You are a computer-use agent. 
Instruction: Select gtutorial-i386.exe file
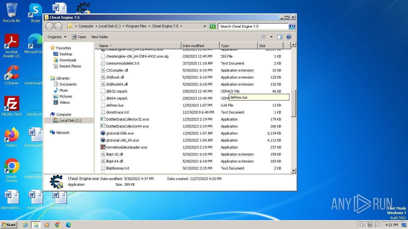pos(120,133)
